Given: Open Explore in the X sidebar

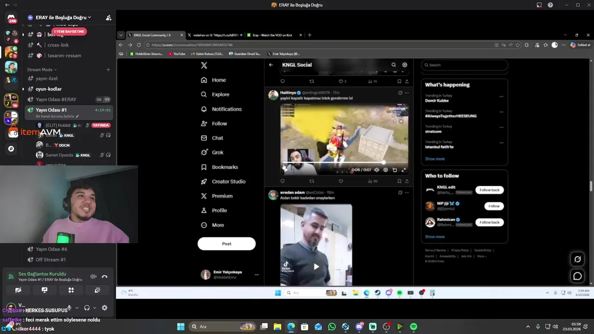Looking at the screenshot, I should pos(215,95).
